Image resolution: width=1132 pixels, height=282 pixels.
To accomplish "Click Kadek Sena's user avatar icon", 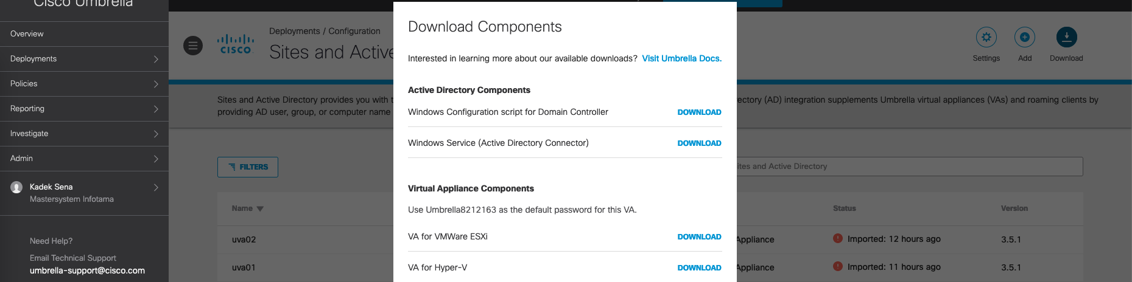I will (x=16, y=187).
